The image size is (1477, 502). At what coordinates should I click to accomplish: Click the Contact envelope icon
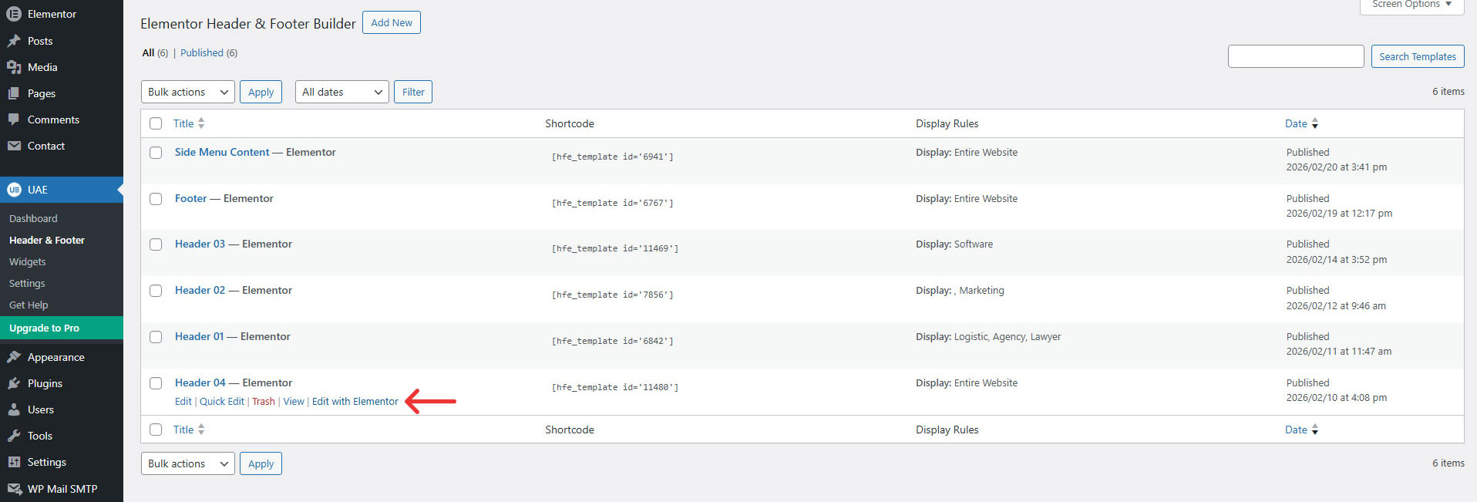coord(14,146)
